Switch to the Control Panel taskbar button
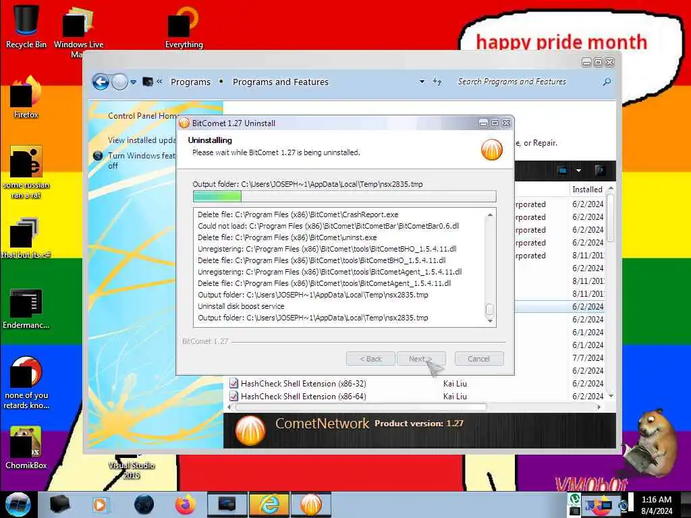This screenshot has height=518, width=691. (227, 505)
